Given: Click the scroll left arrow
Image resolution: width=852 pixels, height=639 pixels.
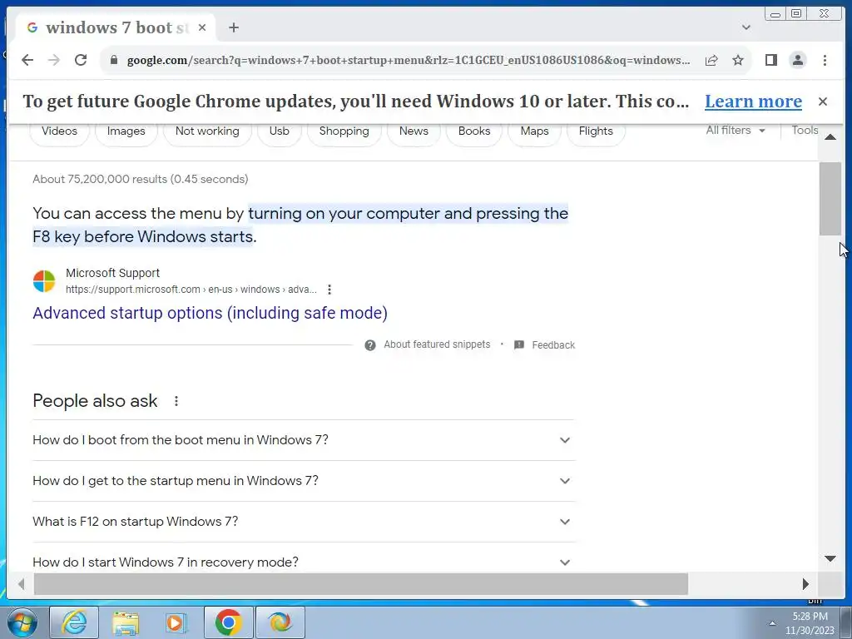Looking at the screenshot, I should coord(21,584).
